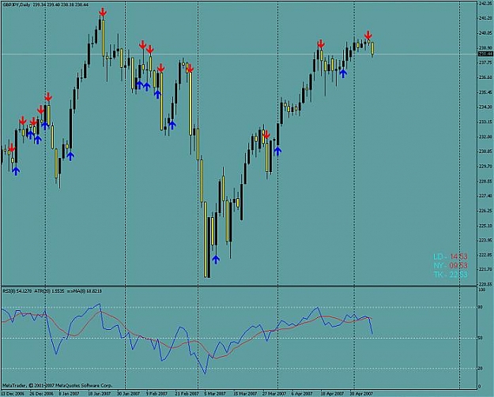This screenshot has height=397, width=494.
Task: Click the highlighted current price tag
Action: click(485, 54)
